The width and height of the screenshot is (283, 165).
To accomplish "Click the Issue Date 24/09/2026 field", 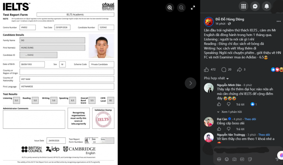I will [x=56, y=140].
